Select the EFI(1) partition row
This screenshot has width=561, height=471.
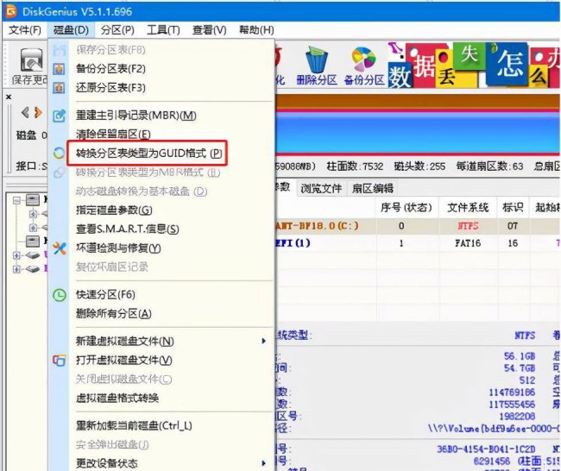click(x=418, y=243)
